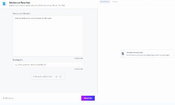Click the Free Trial link
Screen dimensions: 175x105
click(62, 5)
